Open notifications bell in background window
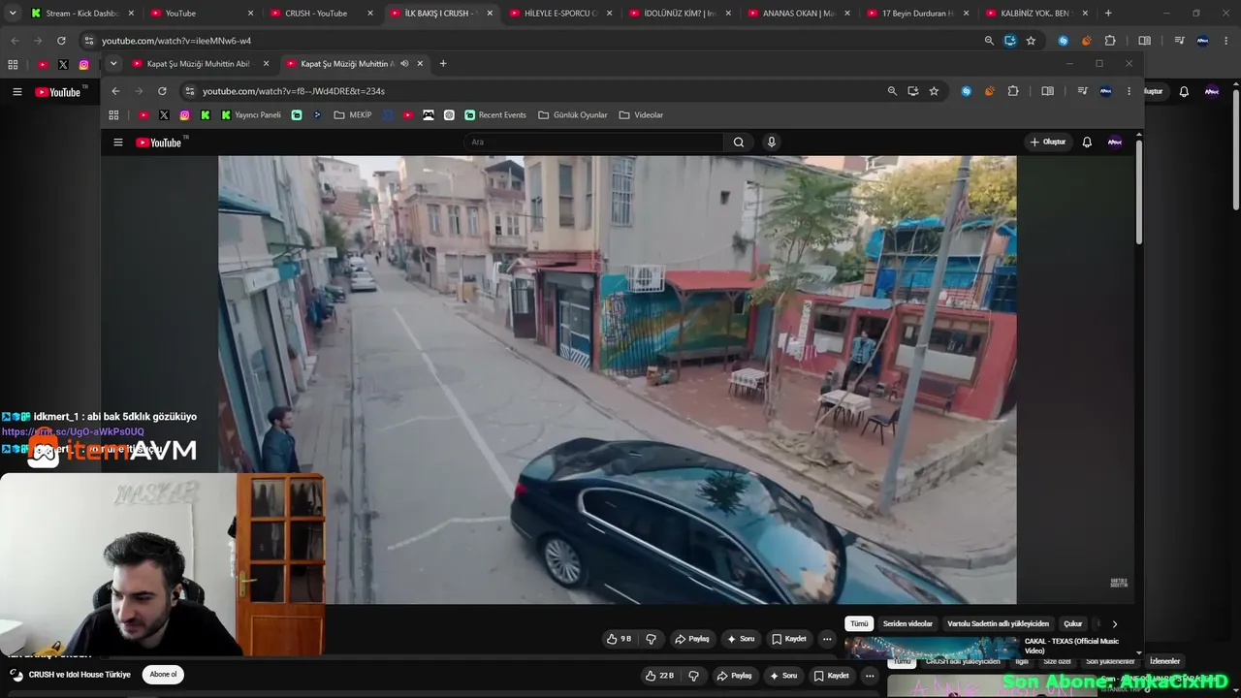Screen dimensions: 1241x698 [x=1184, y=92]
